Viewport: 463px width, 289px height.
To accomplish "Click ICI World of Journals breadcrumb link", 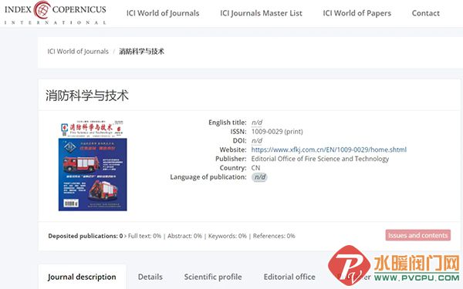I will 78,52.
